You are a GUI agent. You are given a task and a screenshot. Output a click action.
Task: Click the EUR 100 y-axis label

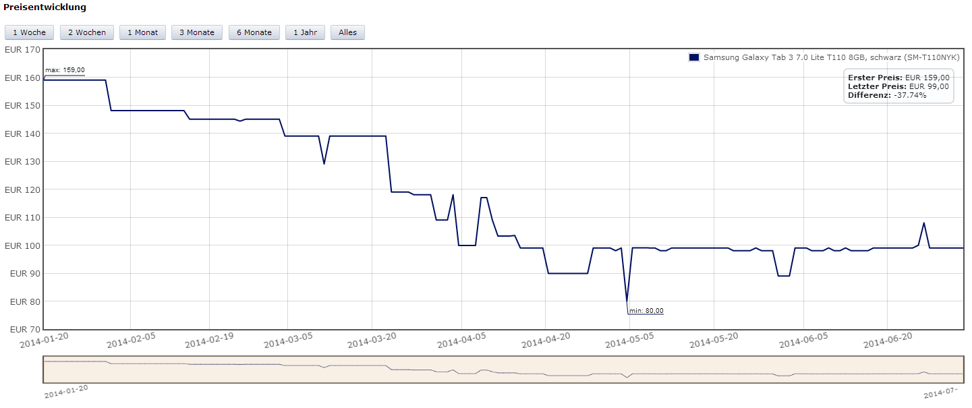(22, 245)
